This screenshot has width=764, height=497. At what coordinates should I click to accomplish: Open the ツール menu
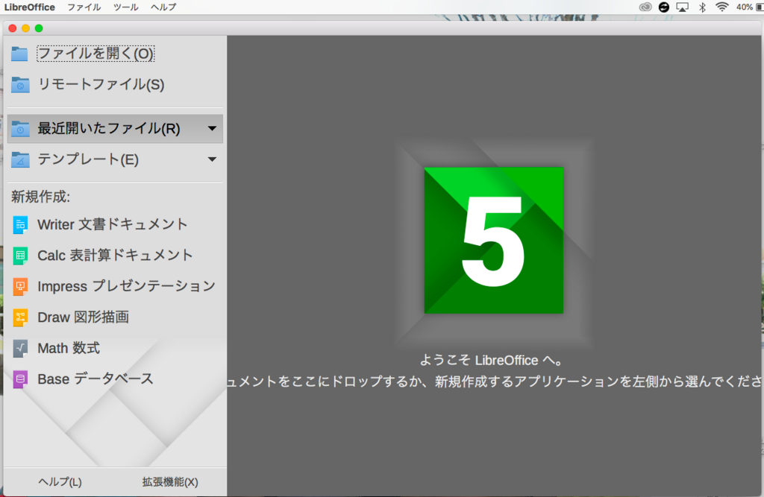[125, 7]
